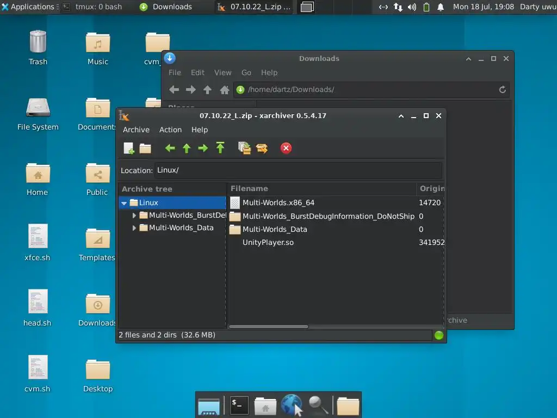557x418 pixels.
Task: Select Linux in the Archive tree
Action: click(148, 202)
